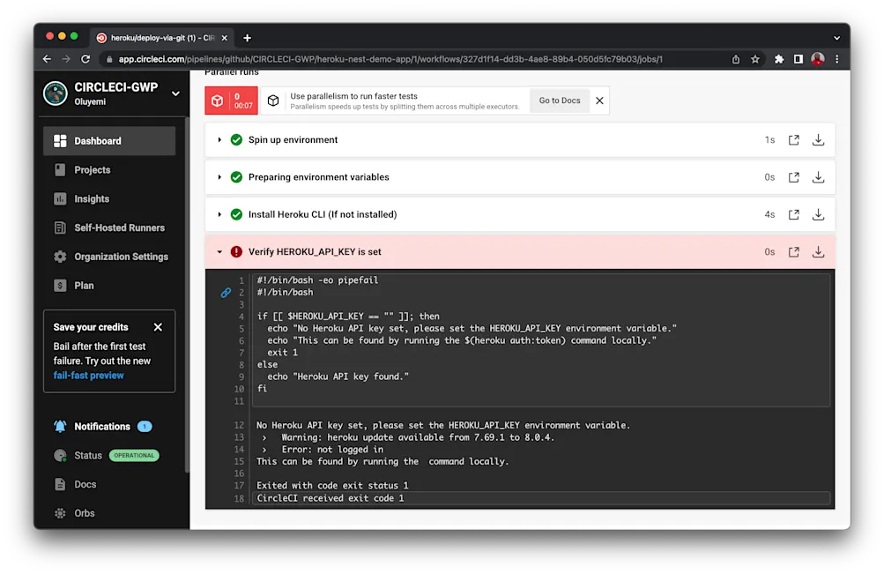Expand the Spin up environment step

219,139
